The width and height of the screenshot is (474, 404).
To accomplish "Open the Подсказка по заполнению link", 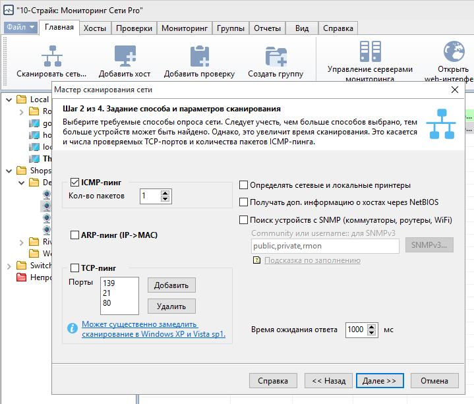I will tap(312, 260).
